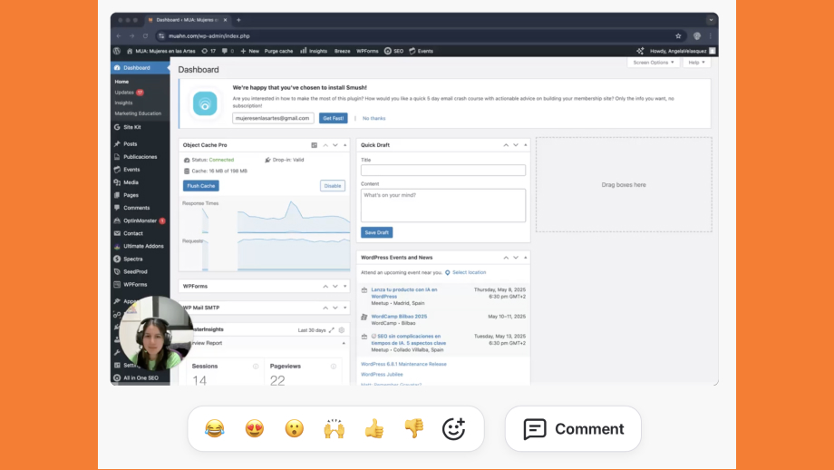
Task: Click Select location in Events and News
Action: [x=469, y=272]
